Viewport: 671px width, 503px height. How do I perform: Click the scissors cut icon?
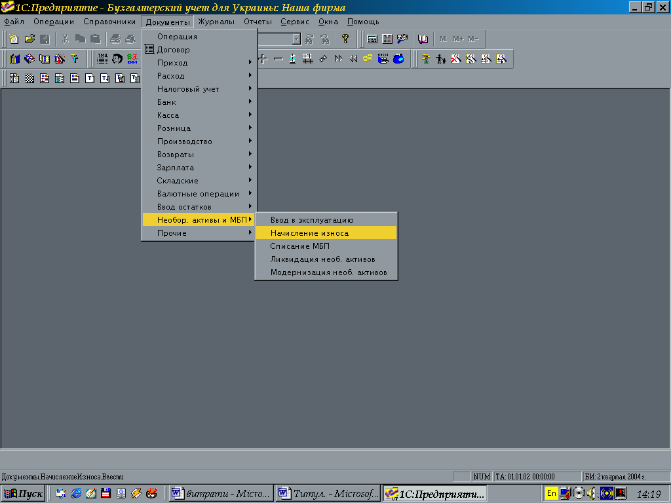(x=65, y=39)
